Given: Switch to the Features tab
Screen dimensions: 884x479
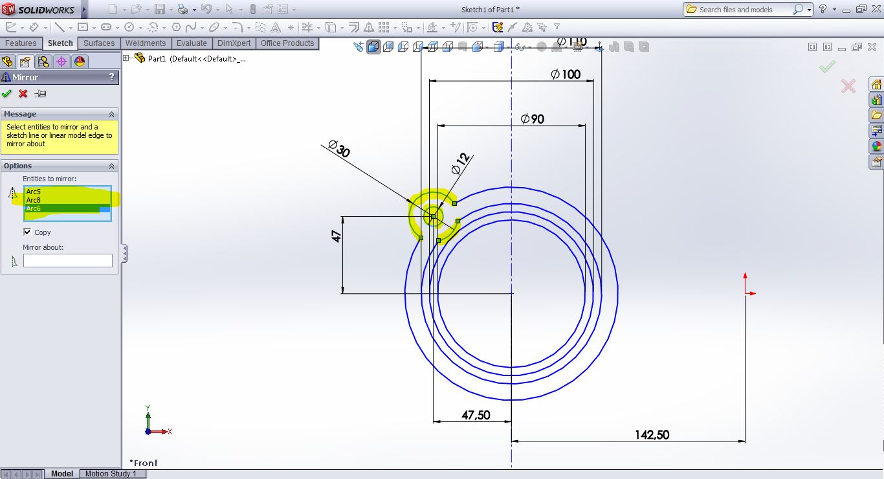Looking at the screenshot, I should point(21,43).
